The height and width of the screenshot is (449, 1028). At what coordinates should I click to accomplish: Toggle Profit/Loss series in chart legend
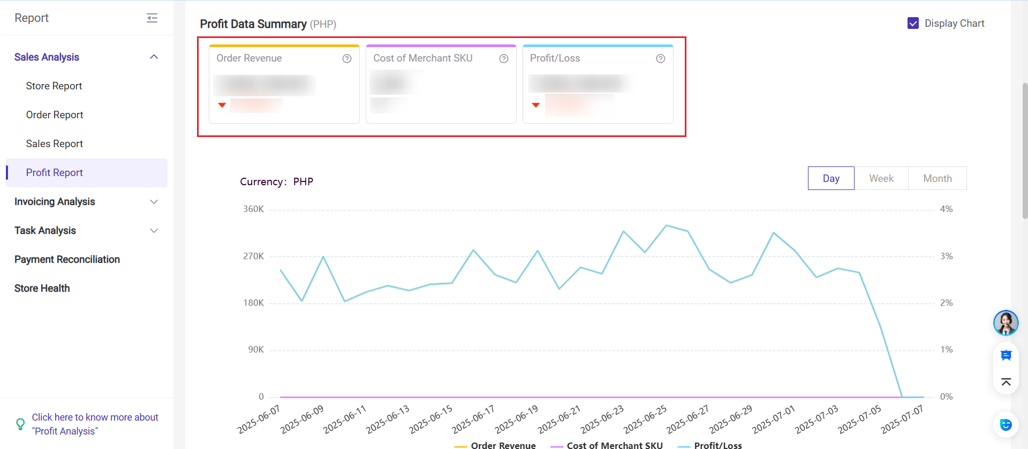(x=710, y=445)
